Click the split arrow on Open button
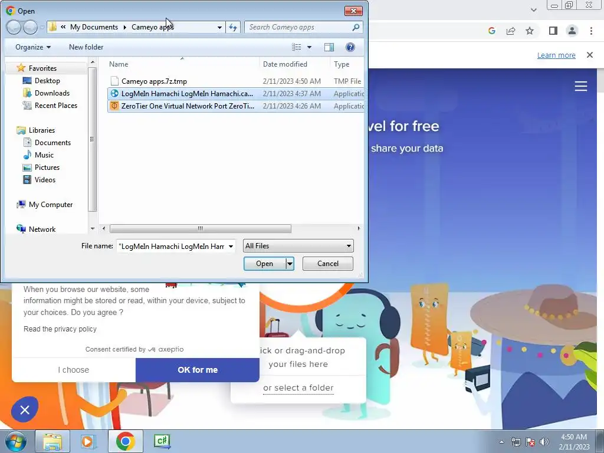The image size is (604, 453). pyautogui.click(x=290, y=264)
